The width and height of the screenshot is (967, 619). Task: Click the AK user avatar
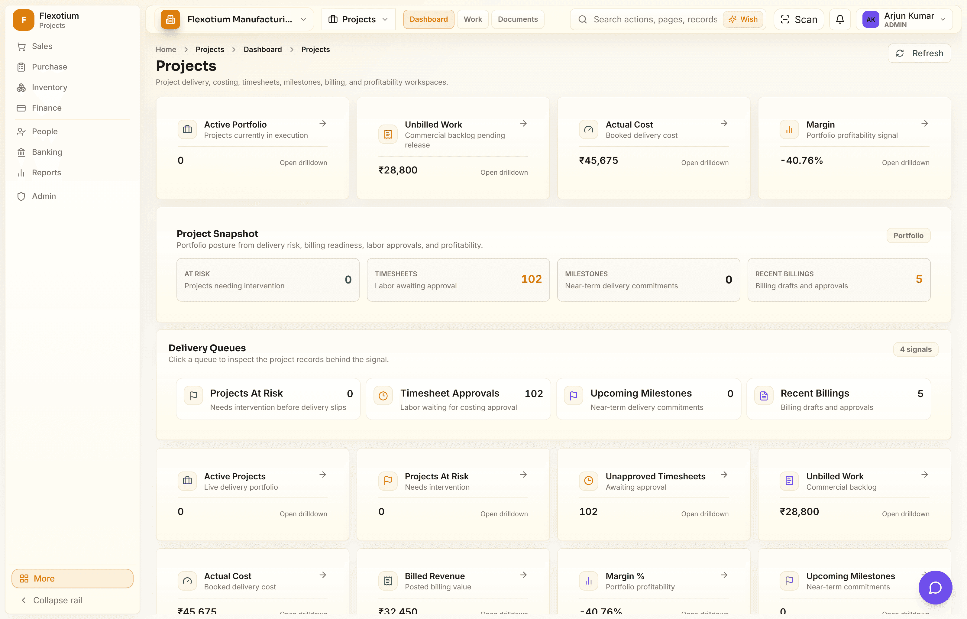[x=871, y=19]
